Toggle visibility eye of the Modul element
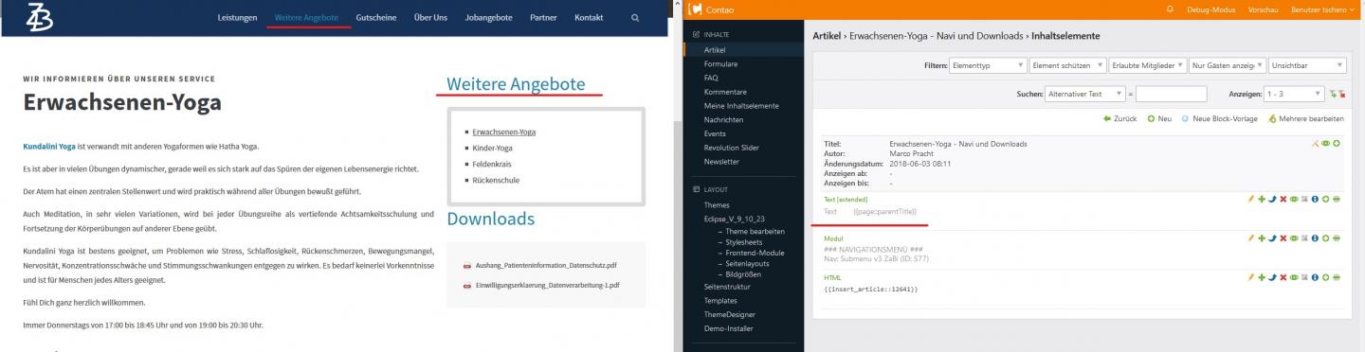1365x352 pixels. coord(1294,238)
